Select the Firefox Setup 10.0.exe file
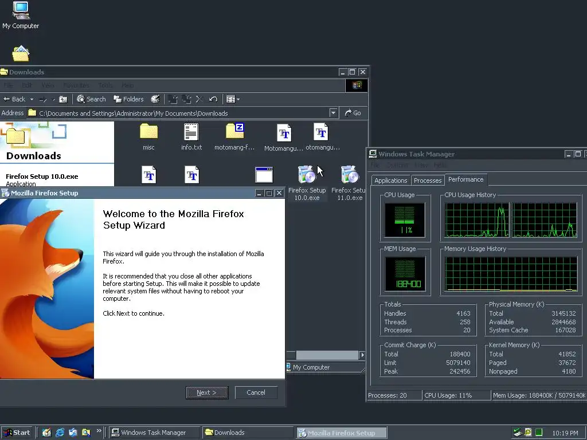The image size is (587, 440). tap(307, 183)
